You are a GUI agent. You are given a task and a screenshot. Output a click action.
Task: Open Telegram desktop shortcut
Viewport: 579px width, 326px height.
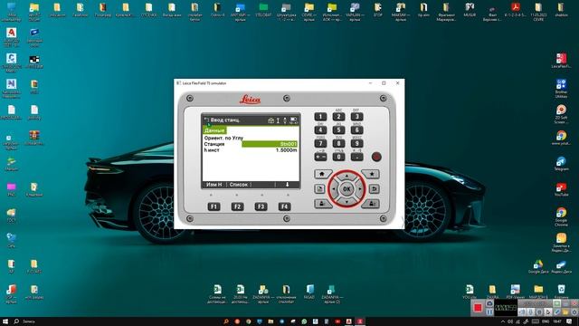561,163
